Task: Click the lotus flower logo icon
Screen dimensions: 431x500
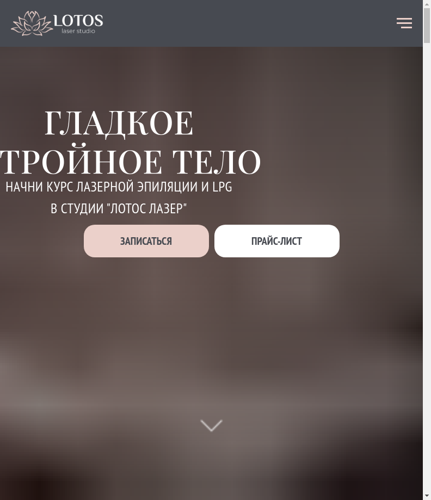Action: point(31,23)
